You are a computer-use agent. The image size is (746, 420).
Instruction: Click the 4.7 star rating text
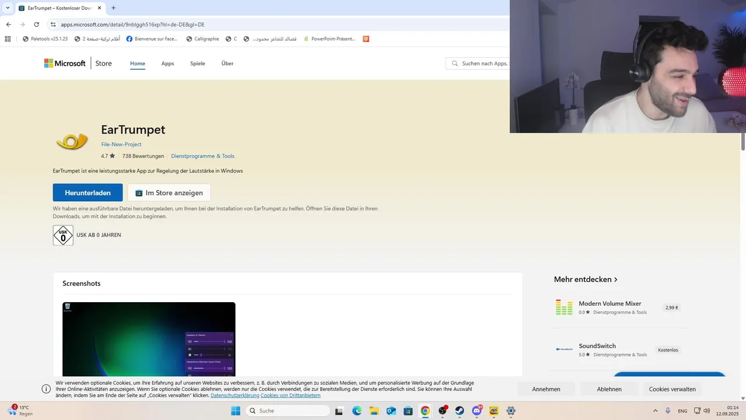[x=108, y=156]
